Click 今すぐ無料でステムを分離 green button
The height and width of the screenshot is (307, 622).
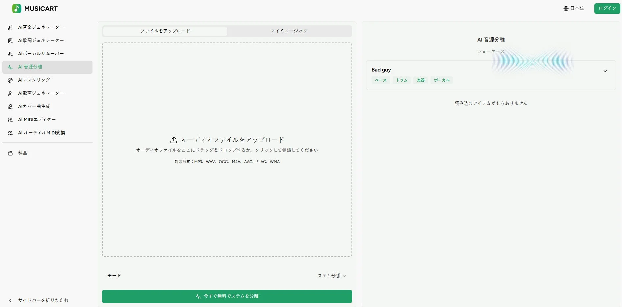pos(227,296)
